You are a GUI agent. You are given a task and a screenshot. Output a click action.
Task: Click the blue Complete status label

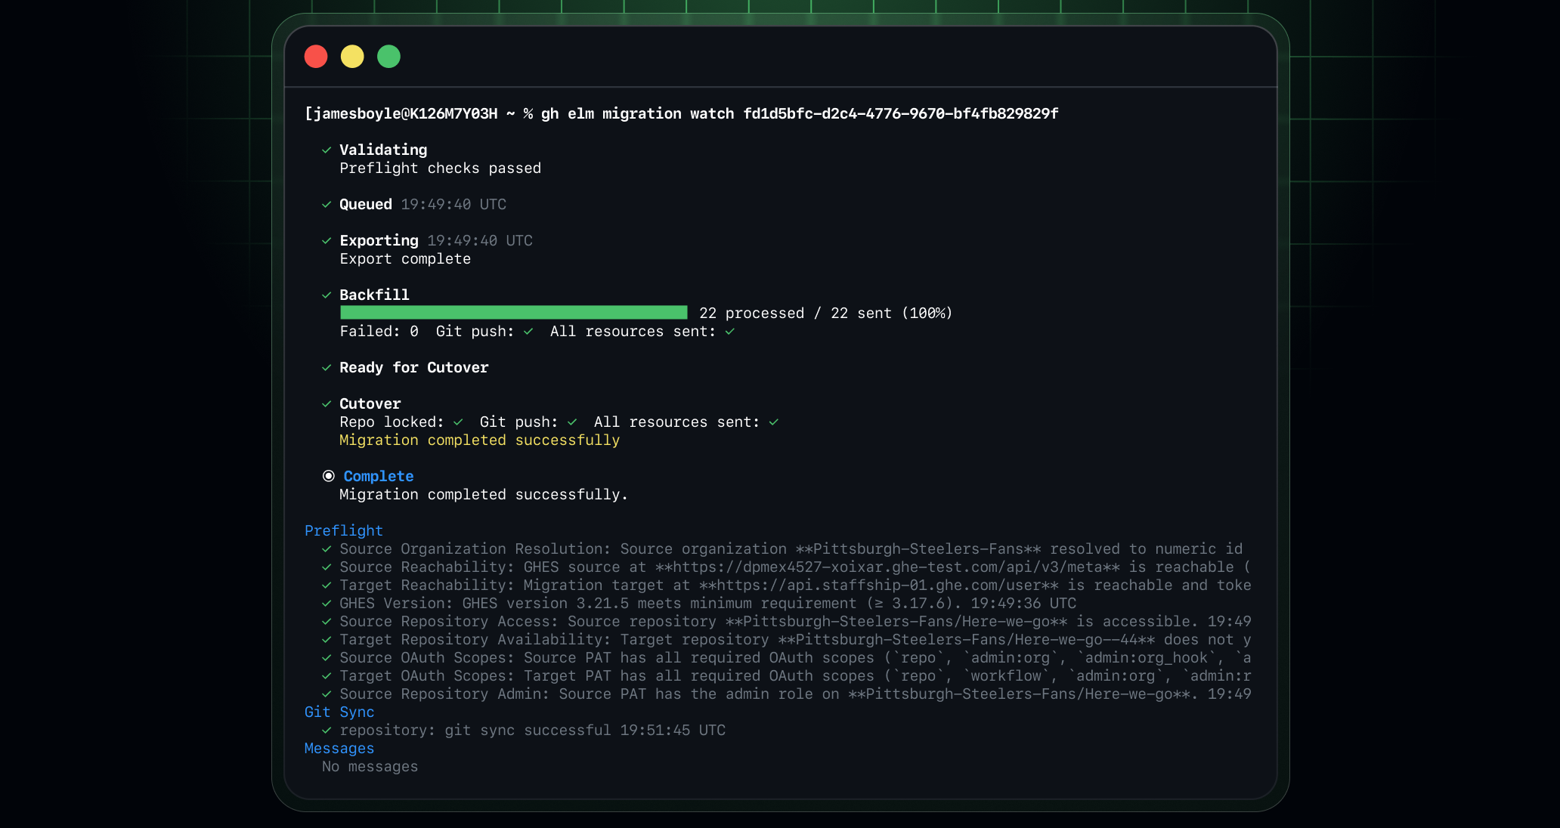(379, 477)
